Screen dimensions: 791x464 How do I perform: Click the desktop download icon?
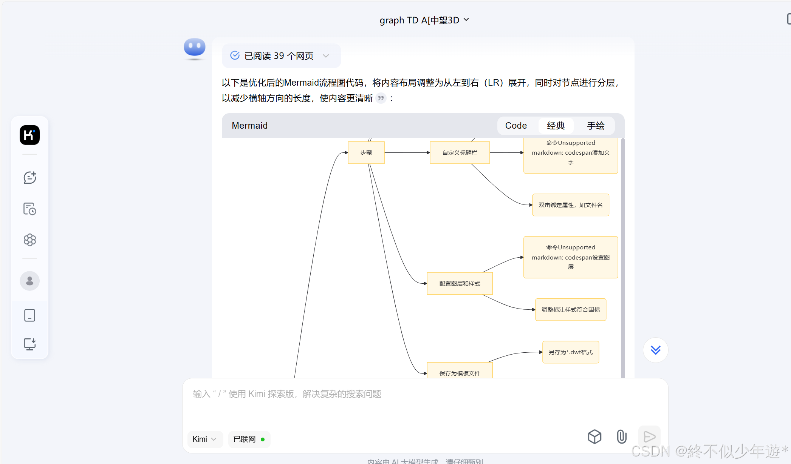click(x=29, y=344)
